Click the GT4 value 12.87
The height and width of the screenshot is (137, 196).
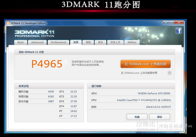pyautogui.click(x=74, y=106)
